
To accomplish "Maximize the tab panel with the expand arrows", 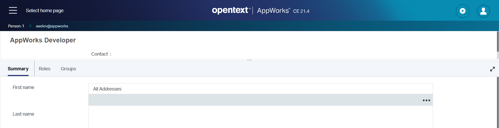I will click(492, 69).
